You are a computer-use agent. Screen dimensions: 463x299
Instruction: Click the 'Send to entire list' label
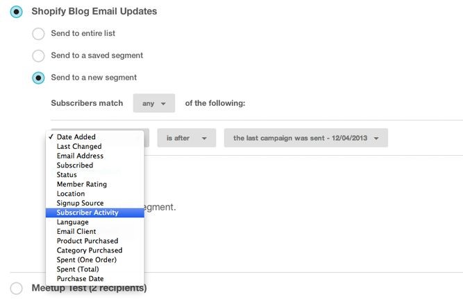point(83,33)
